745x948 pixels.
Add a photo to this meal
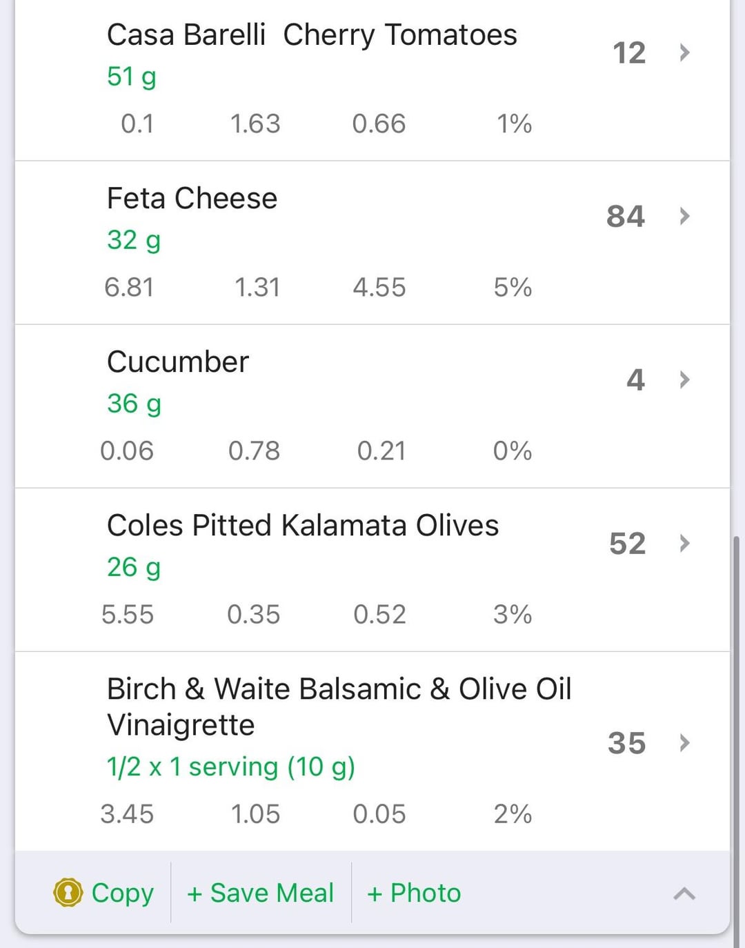[x=414, y=893]
